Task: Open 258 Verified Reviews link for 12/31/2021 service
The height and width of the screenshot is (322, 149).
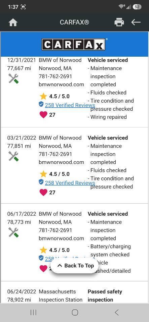Action: 70,105
